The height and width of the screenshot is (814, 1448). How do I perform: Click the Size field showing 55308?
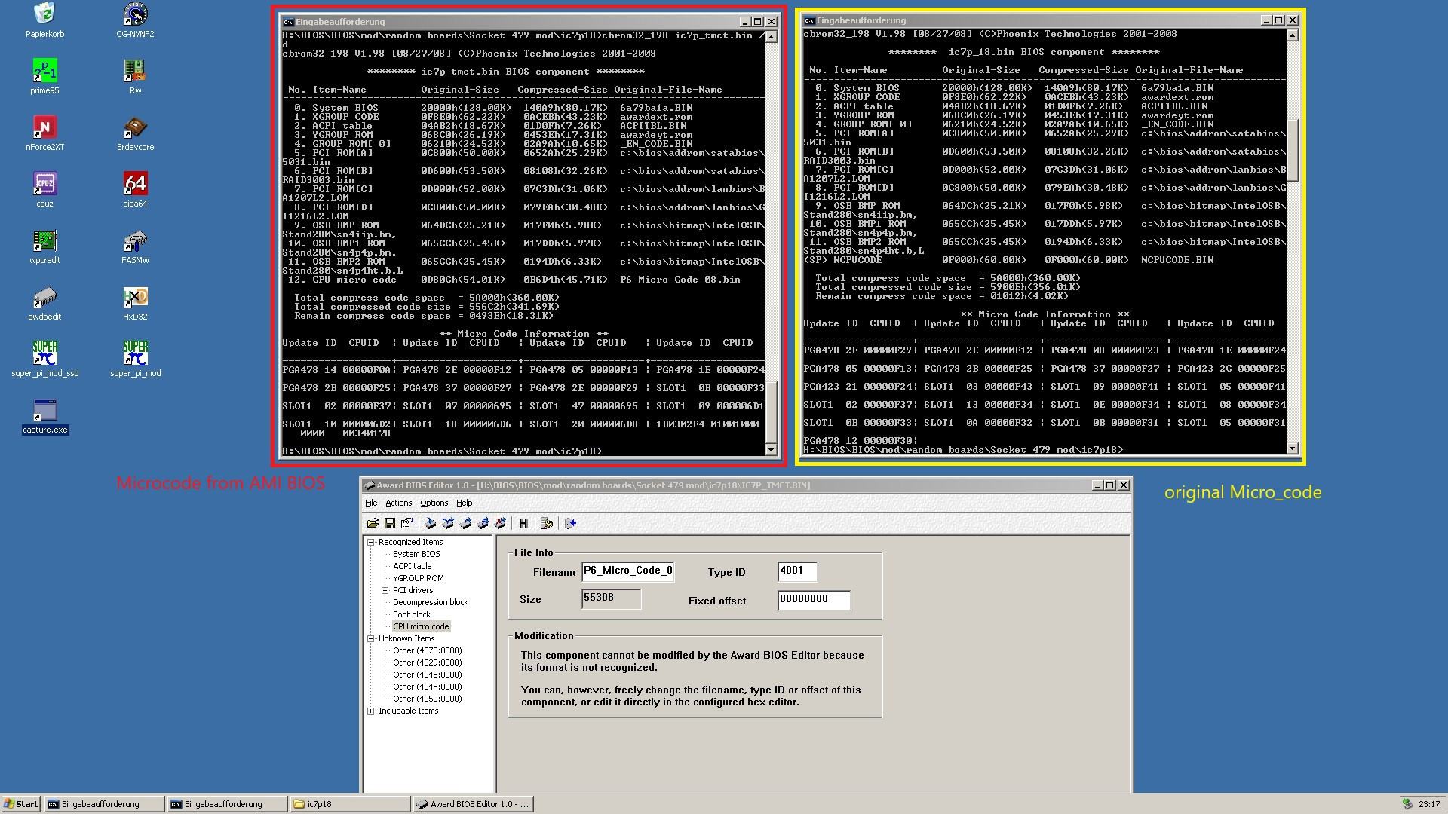(x=611, y=598)
